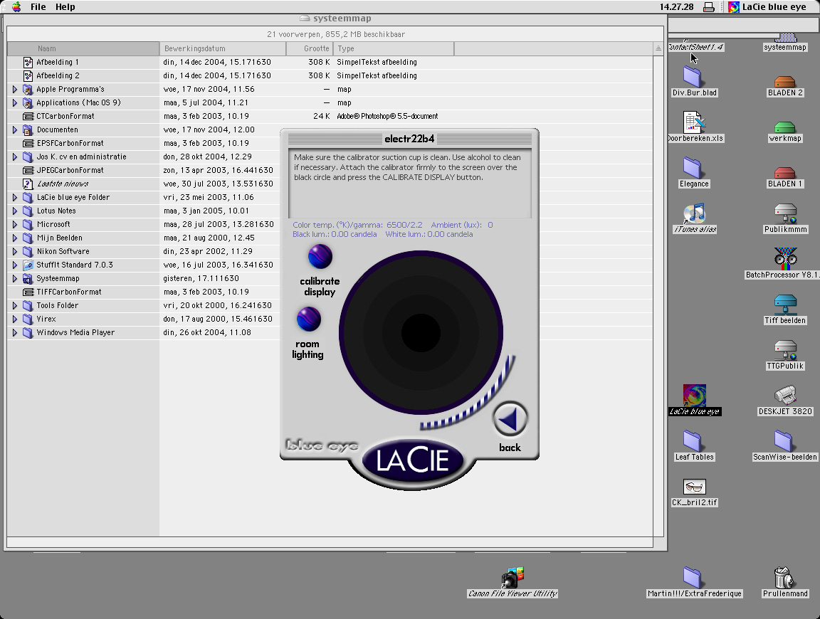Viewport: 820px width, 619px height.
Task: Select the BLADEN 2 drive icon
Action: 784,82
